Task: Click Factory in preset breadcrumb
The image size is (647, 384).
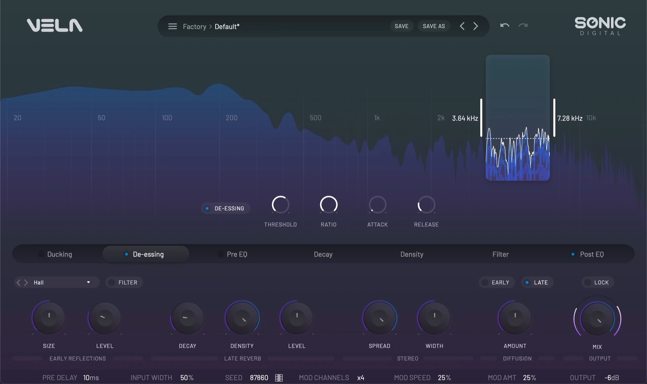Action: (x=194, y=27)
